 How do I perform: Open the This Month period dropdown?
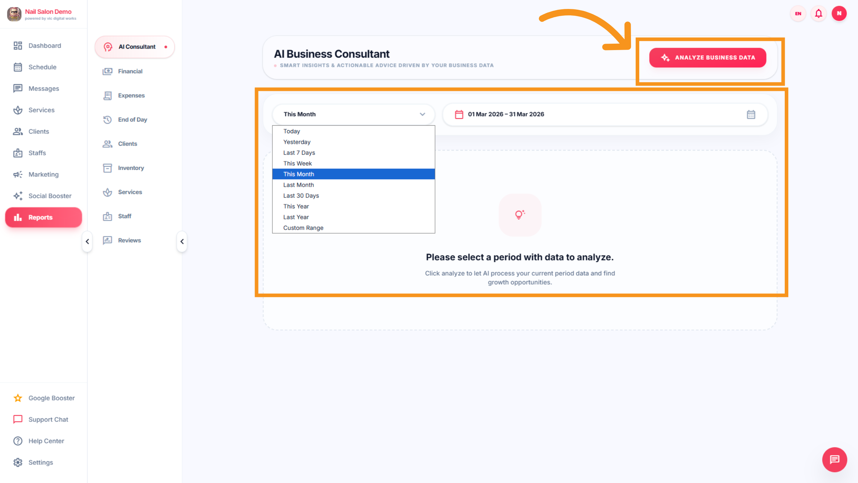click(353, 114)
